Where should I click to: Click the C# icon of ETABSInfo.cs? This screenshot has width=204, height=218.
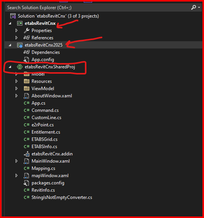[x=27, y=147]
